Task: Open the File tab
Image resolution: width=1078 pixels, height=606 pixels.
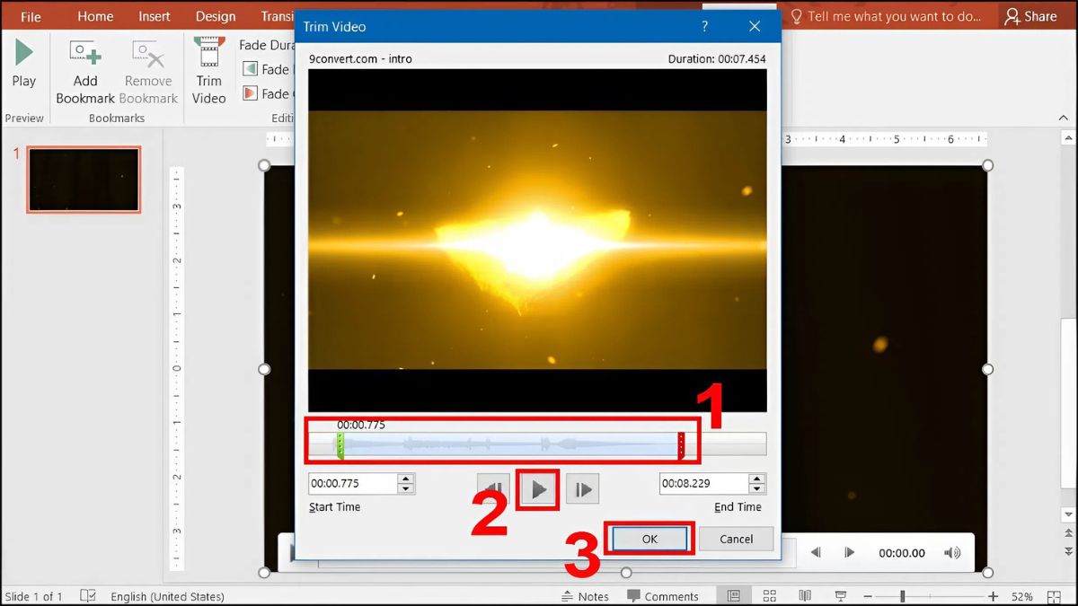Action: pyautogui.click(x=31, y=16)
